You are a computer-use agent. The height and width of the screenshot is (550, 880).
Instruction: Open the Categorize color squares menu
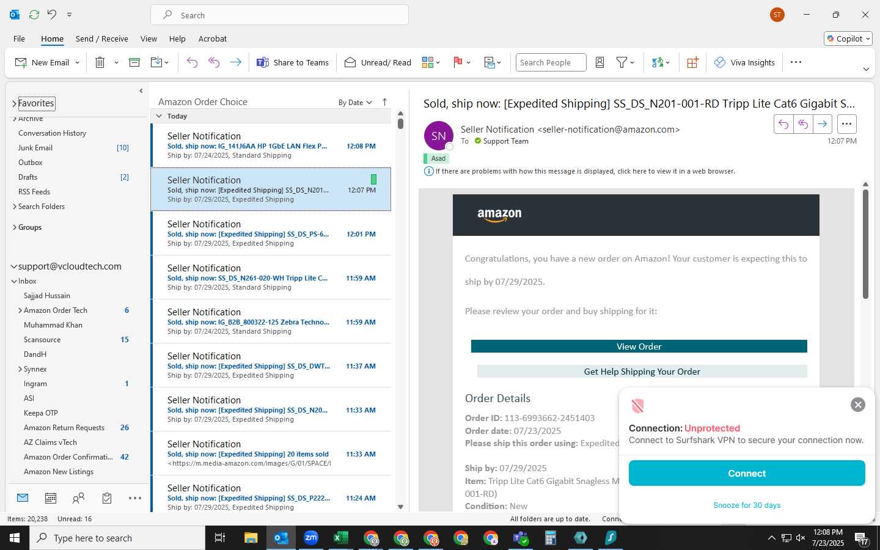[x=431, y=62]
